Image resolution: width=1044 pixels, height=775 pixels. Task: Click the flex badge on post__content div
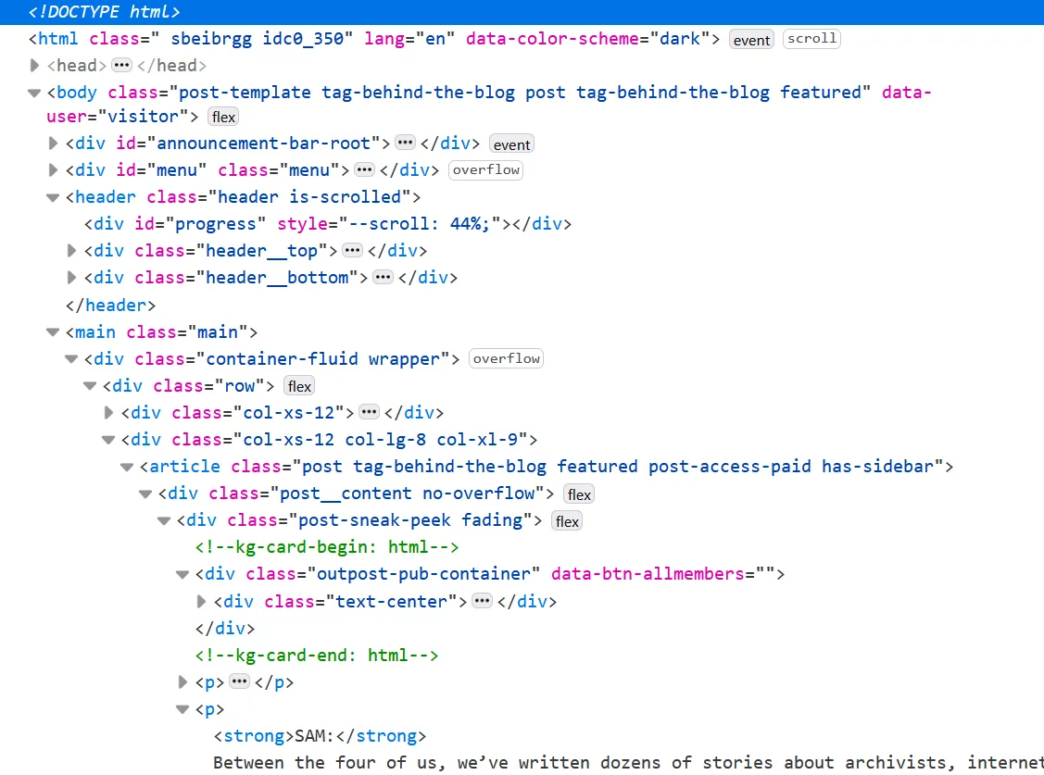click(x=578, y=494)
